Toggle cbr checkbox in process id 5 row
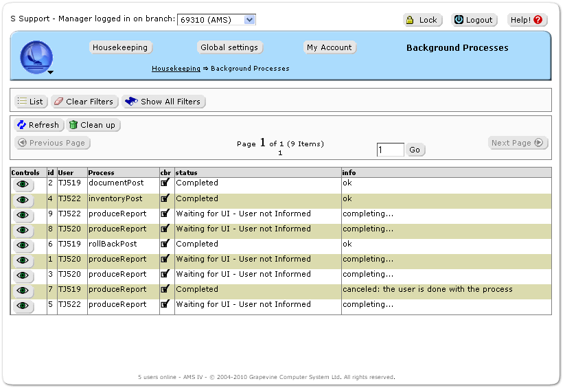 click(x=165, y=304)
